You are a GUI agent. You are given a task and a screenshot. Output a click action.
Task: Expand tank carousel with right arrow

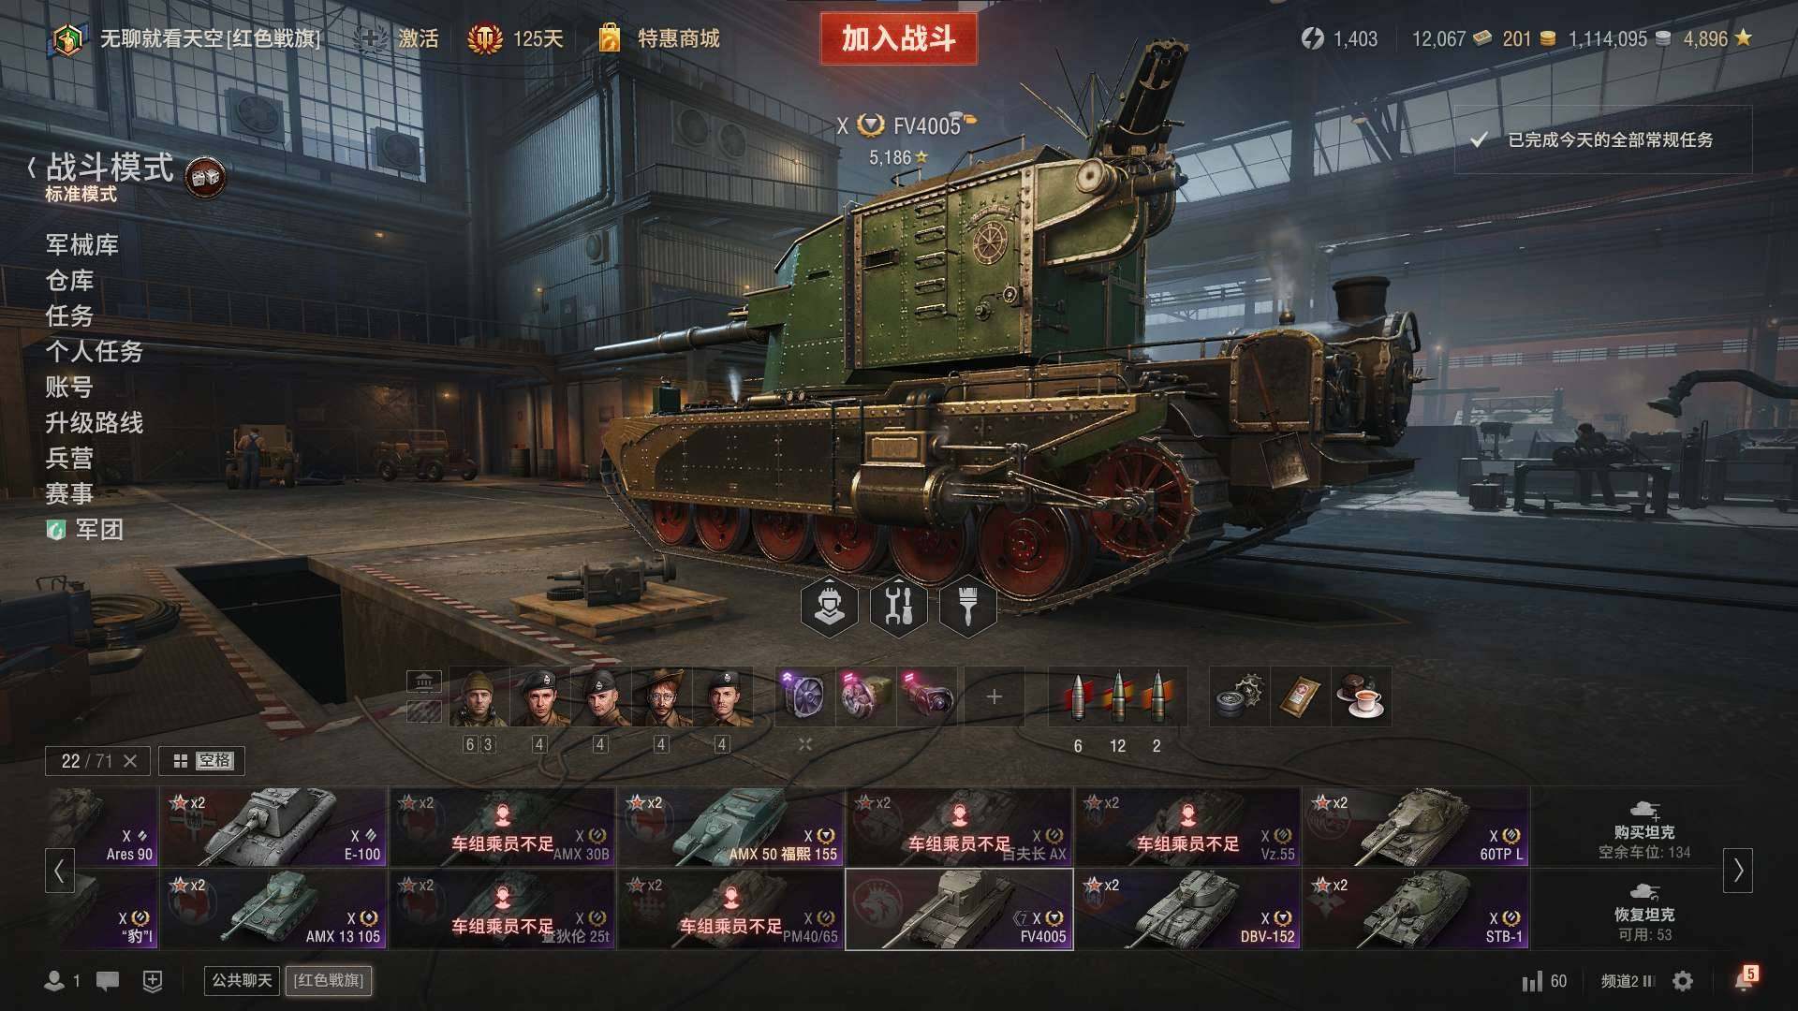click(1738, 871)
